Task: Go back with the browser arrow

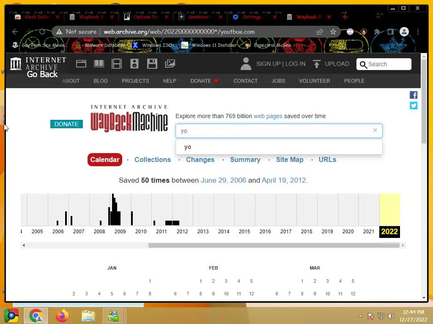Action: pos(15,32)
